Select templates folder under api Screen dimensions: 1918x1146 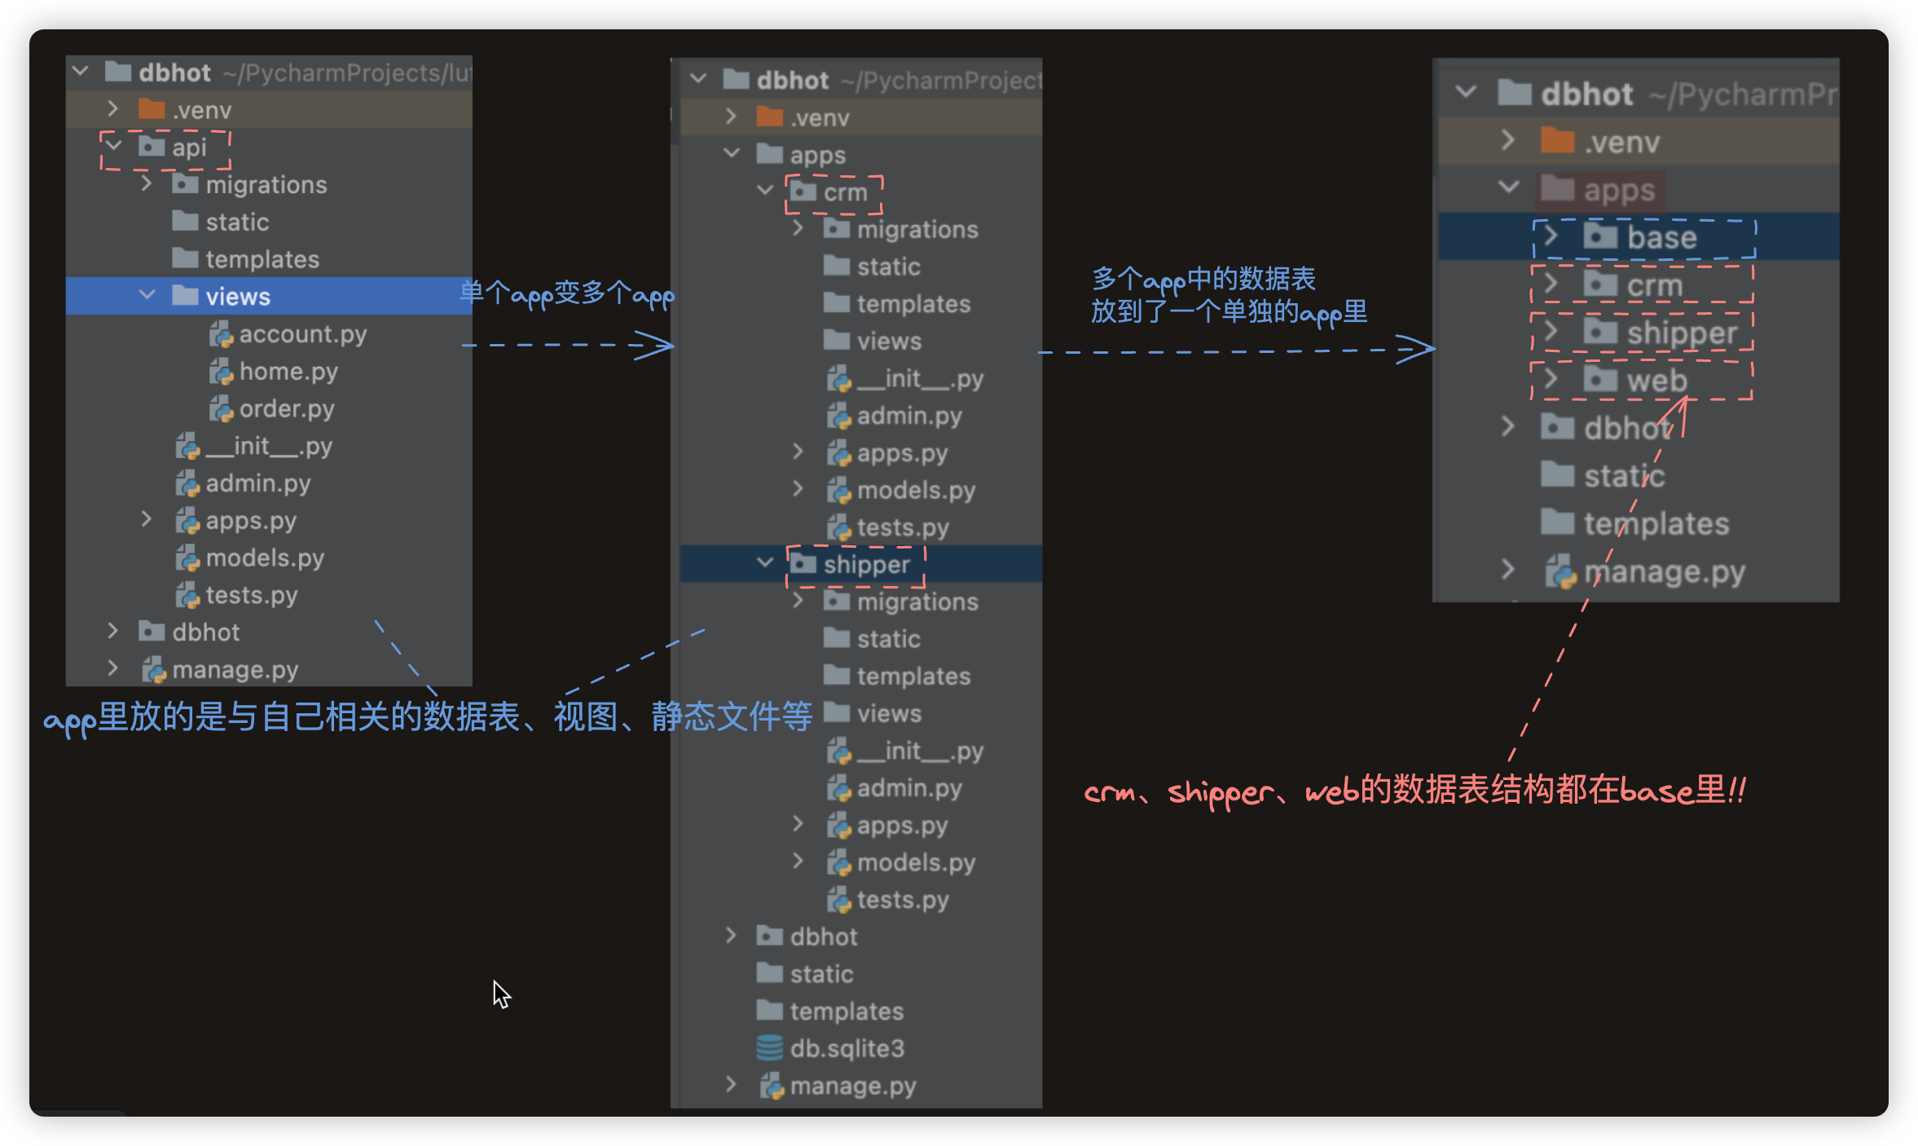pyautogui.click(x=262, y=259)
